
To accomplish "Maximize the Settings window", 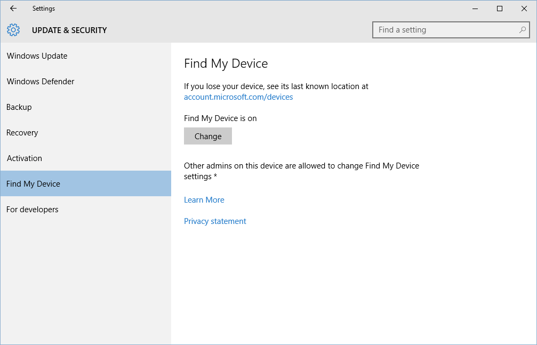I will pyautogui.click(x=500, y=9).
